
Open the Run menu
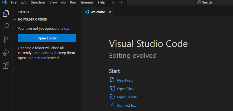[73, 2]
